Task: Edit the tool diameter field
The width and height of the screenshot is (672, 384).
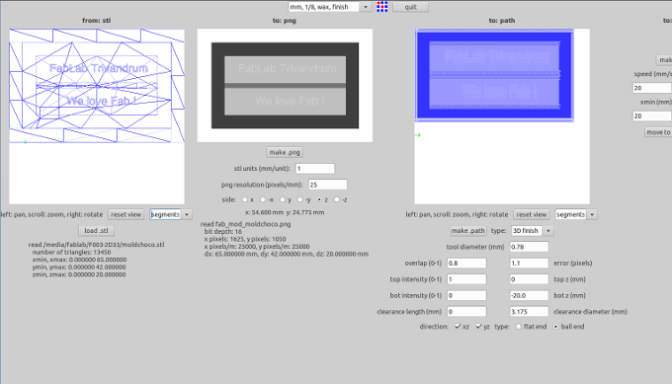Action: point(530,247)
